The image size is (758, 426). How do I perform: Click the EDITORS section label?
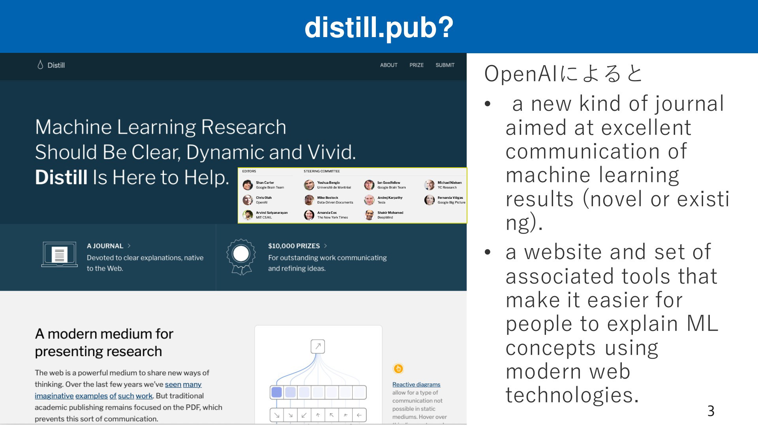coord(249,171)
